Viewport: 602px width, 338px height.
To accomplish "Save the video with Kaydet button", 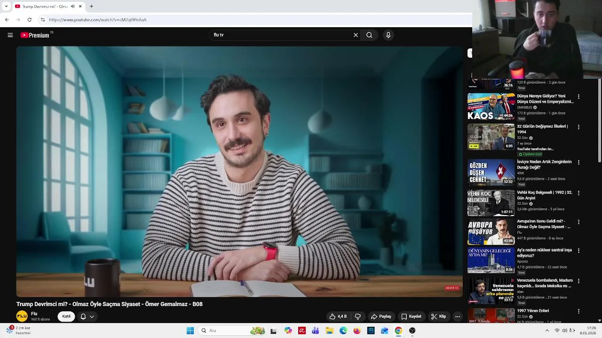I will coord(411,316).
